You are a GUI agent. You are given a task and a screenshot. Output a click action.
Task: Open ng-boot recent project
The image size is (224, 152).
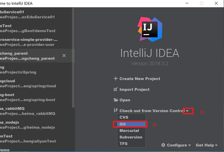pyautogui.click(x=36, y=97)
